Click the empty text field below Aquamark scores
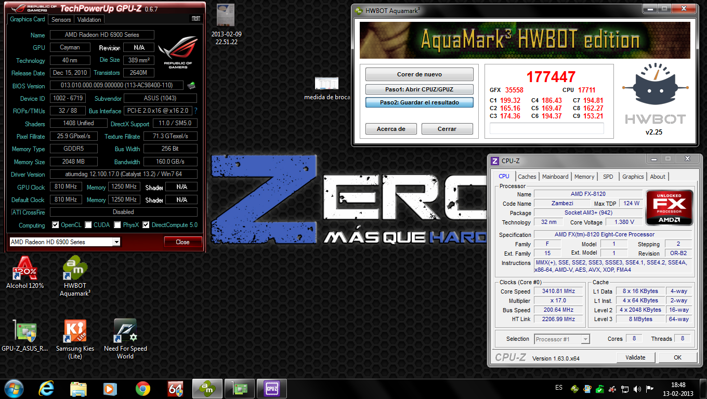 [547, 128]
